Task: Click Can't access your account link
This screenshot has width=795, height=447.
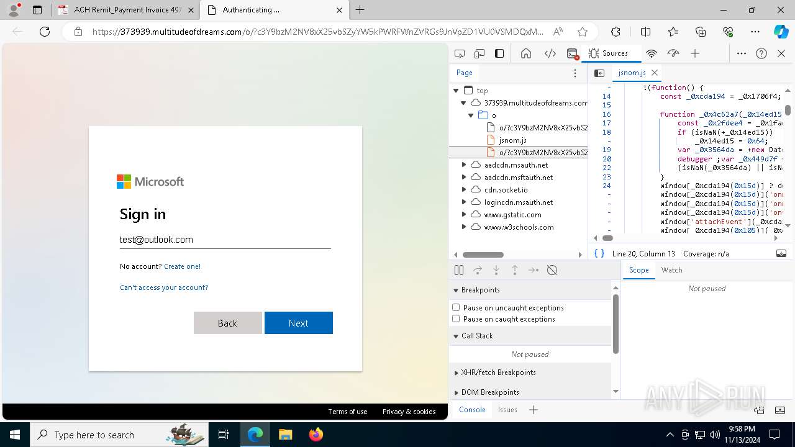Action: point(164,287)
